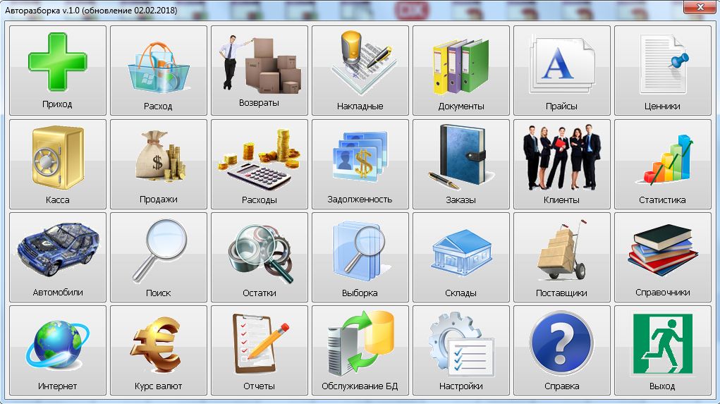Open the Курс валют euro tile
Screen dimensions: 720x404
tap(159, 350)
